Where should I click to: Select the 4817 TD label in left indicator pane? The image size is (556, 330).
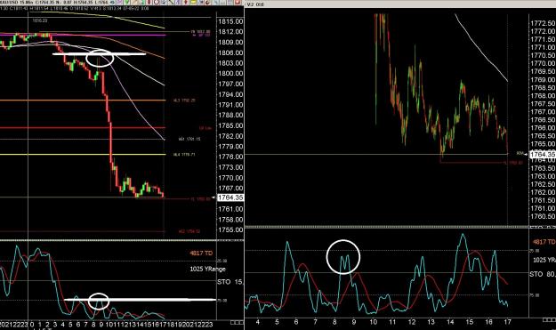[201, 254]
